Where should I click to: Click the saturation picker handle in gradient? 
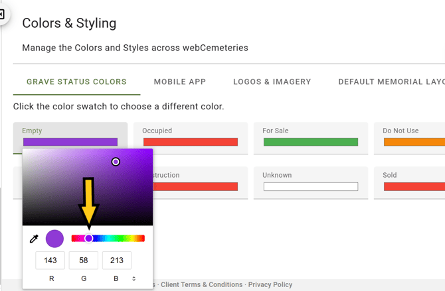(116, 162)
